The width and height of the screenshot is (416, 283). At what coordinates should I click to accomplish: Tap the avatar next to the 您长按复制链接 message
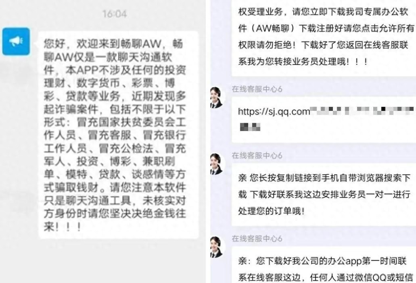[217, 164]
